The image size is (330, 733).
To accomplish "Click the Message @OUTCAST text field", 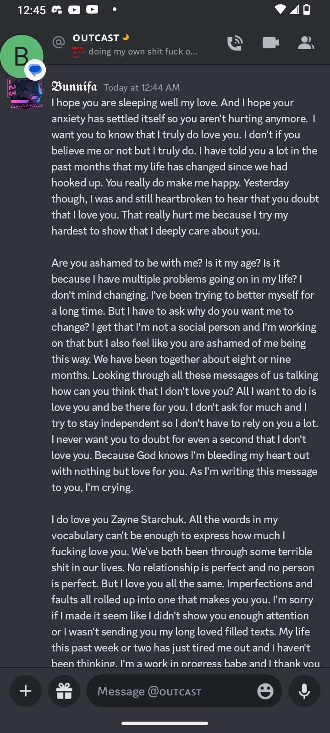I will [174, 691].
